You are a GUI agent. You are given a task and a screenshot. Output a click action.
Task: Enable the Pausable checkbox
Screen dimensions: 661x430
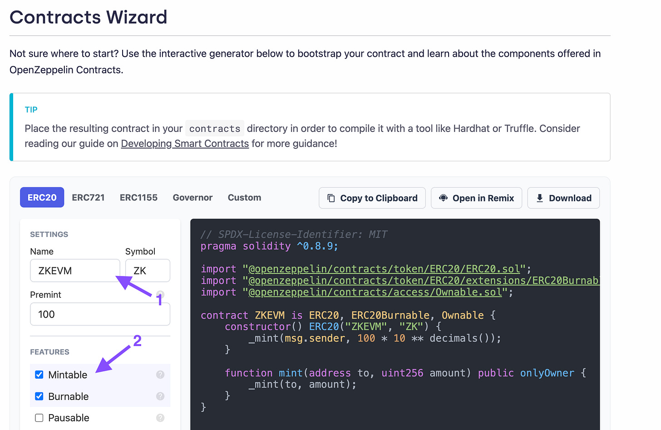point(39,418)
